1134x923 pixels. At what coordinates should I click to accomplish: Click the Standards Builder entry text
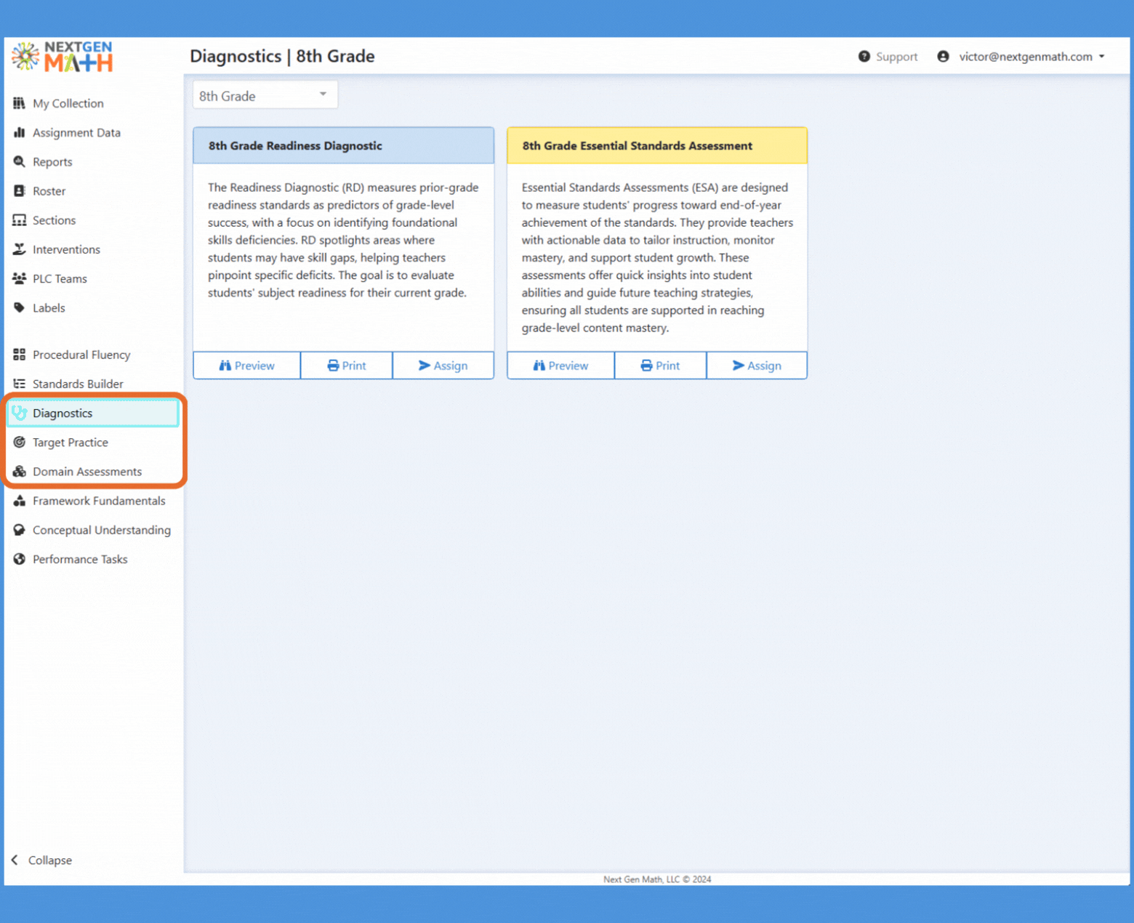(78, 384)
